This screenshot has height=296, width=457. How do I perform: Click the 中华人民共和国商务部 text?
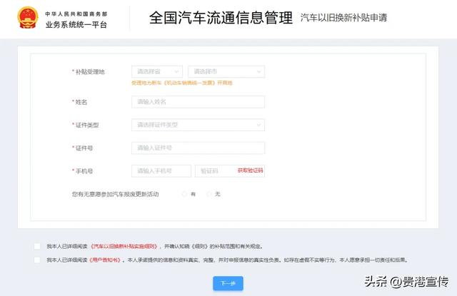pyautogui.click(x=76, y=14)
